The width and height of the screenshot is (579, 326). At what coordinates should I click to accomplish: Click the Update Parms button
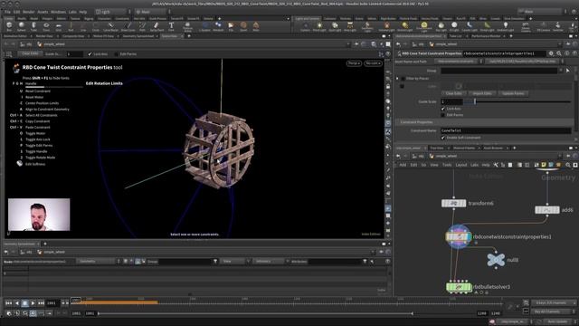point(513,93)
